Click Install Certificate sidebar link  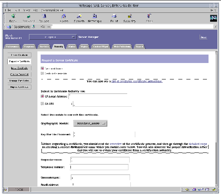tap(19, 68)
